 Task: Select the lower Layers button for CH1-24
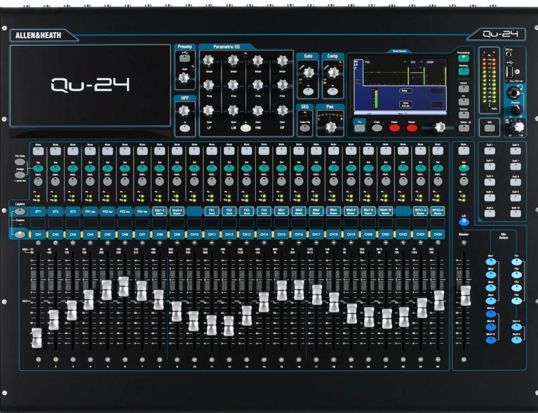pyautogui.click(x=20, y=235)
